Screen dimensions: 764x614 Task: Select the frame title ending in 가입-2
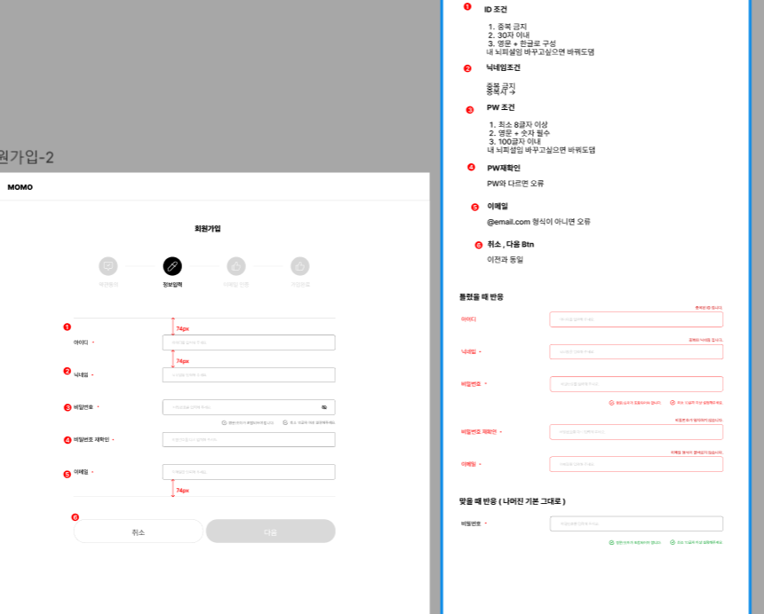coord(27,157)
